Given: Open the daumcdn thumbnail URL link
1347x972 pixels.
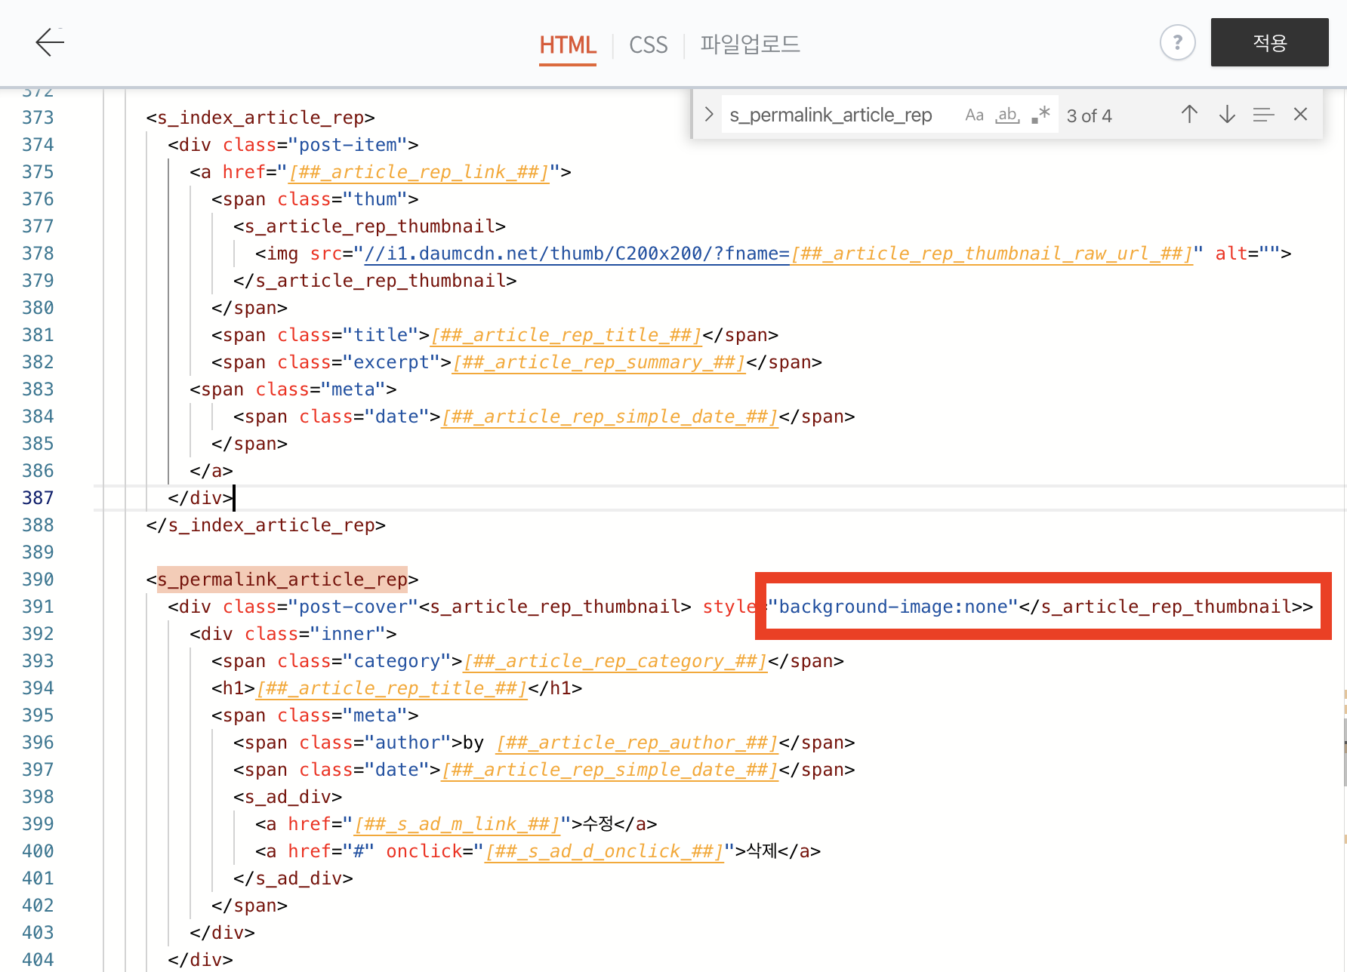Looking at the screenshot, I should pos(576,254).
